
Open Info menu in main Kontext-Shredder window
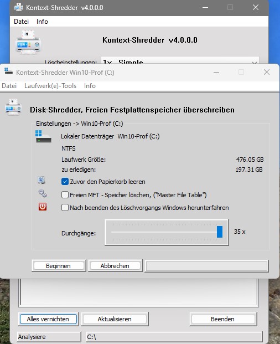[x=42, y=22]
